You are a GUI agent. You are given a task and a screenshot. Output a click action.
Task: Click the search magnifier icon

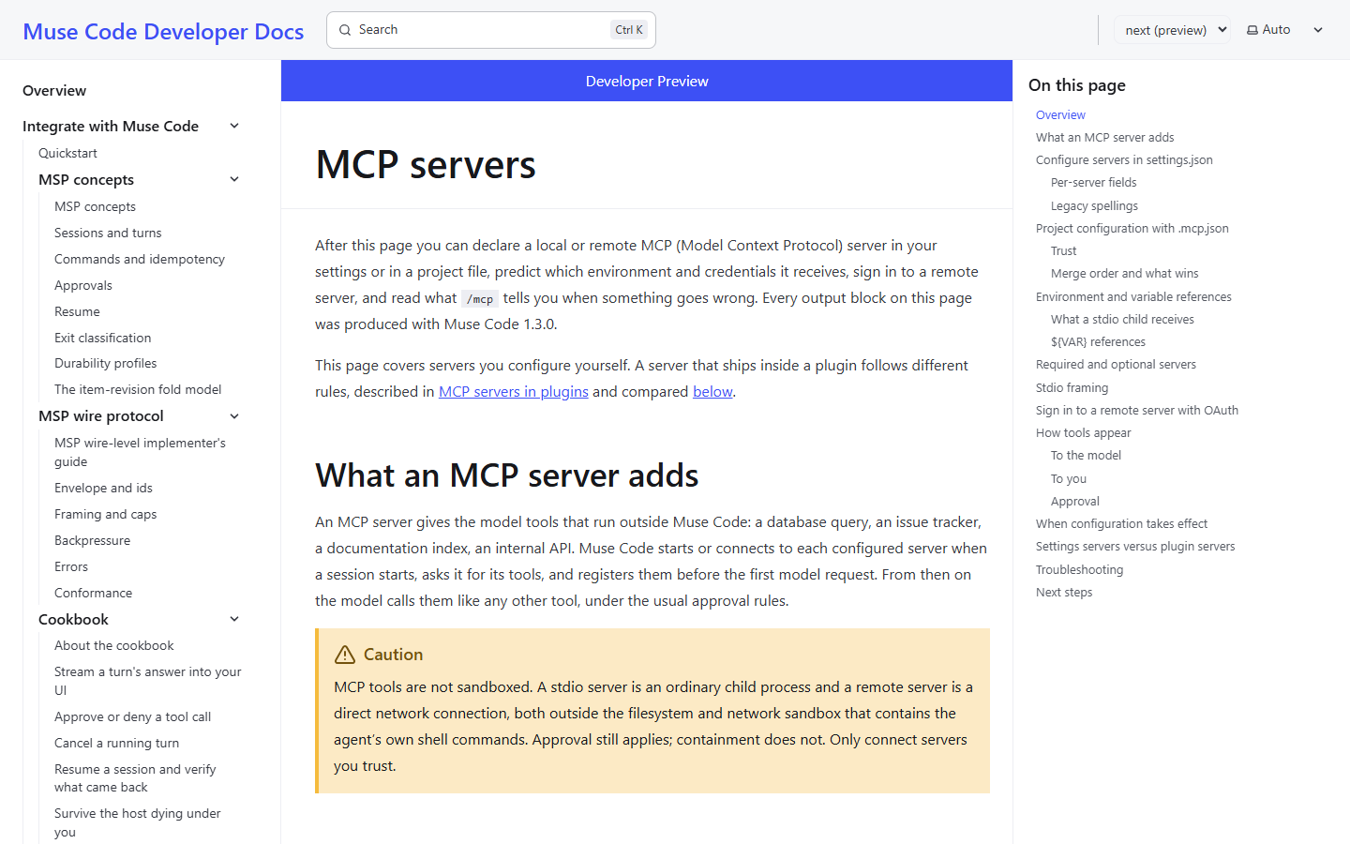[x=345, y=30]
